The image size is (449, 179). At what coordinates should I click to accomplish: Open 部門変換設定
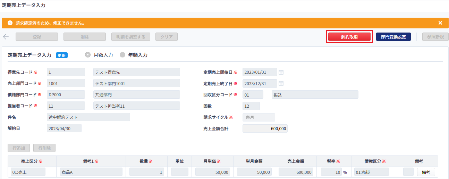393,37
